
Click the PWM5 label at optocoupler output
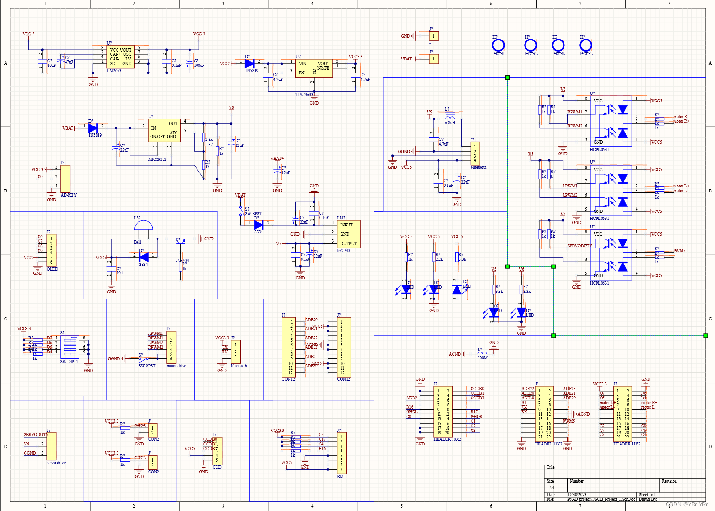point(679,251)
